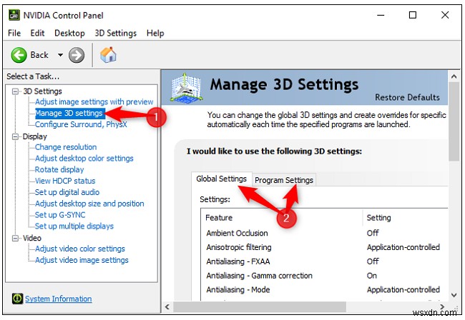
Task: Click the System Information icon
Action: click(16, 299)
